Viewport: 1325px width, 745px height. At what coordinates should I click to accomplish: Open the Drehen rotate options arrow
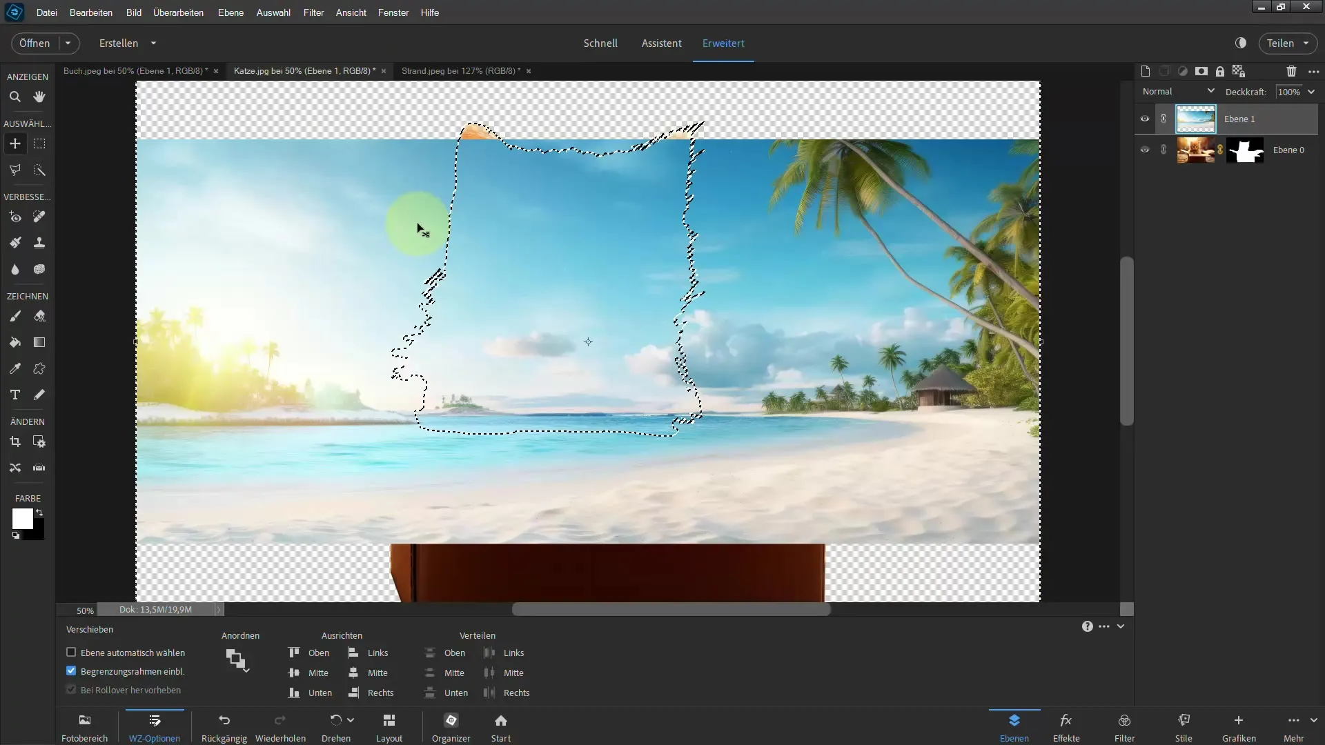point(351,720)
